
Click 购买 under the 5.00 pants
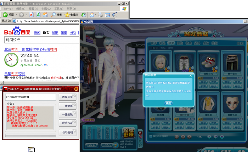(x=227, y=82)
